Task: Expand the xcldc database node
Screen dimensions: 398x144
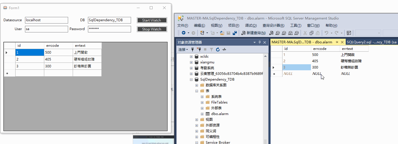Action: pos(191,57)
